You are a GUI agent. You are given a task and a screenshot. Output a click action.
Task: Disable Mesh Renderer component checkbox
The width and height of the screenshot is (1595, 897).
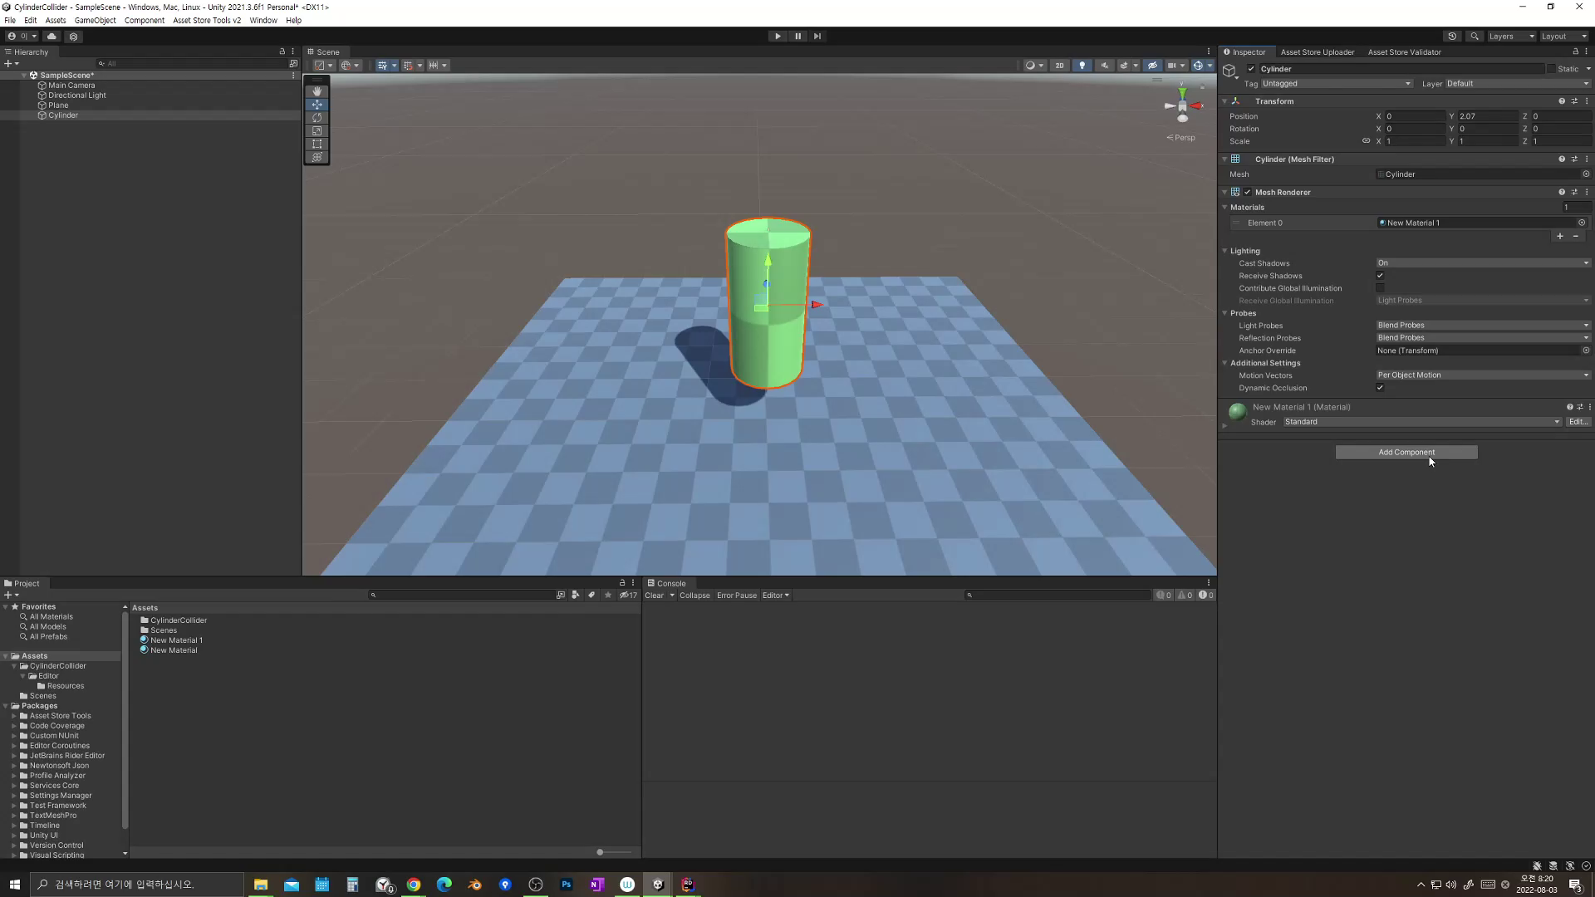pos(1247,193)
